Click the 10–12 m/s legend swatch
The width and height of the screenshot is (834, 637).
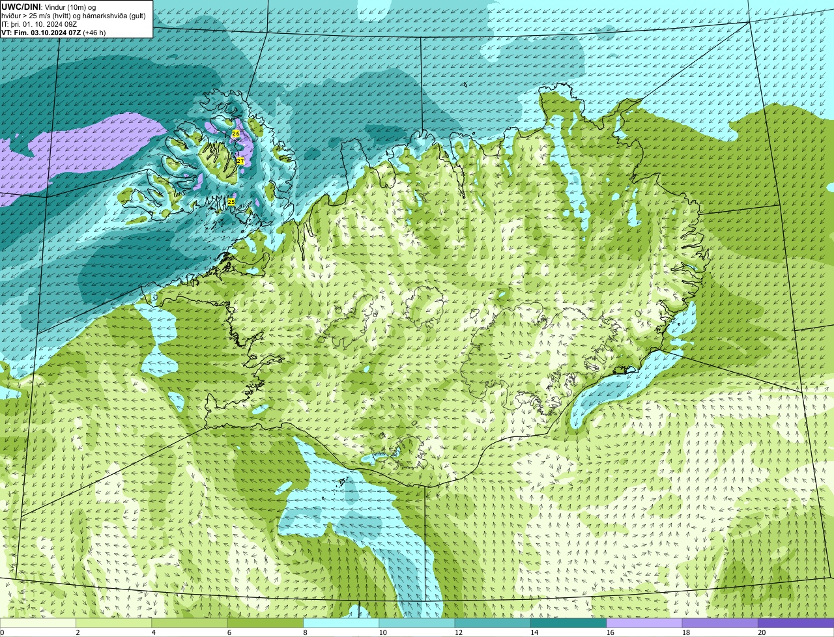pos(417,623)
